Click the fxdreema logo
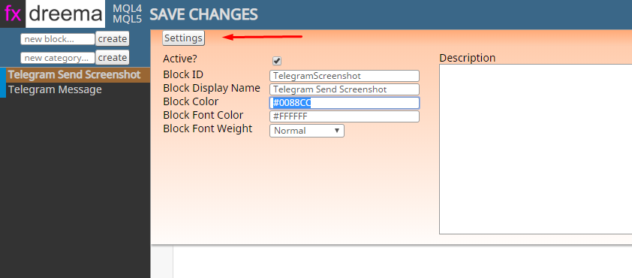Image resolution: width=632 pixels, height=278 pixels. (x=53, y=14)
